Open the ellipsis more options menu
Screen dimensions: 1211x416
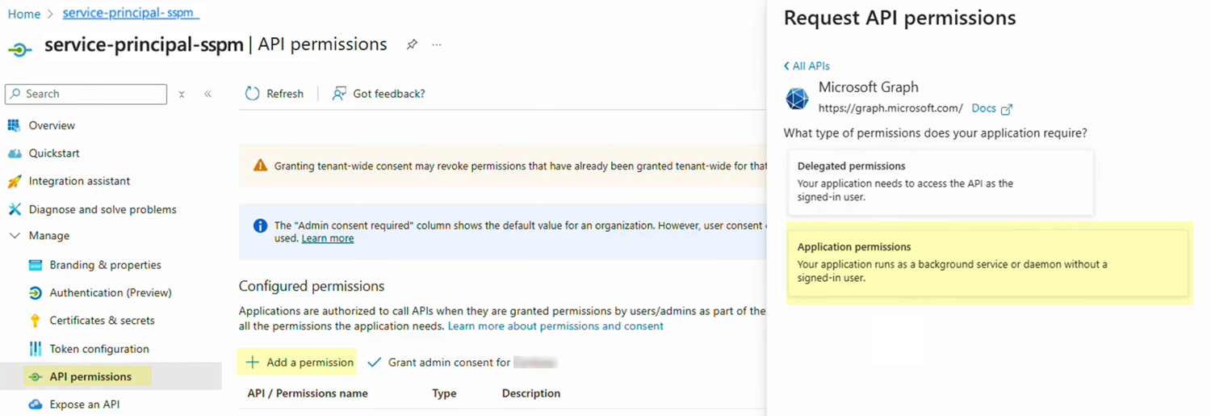(x=437, y=44)
